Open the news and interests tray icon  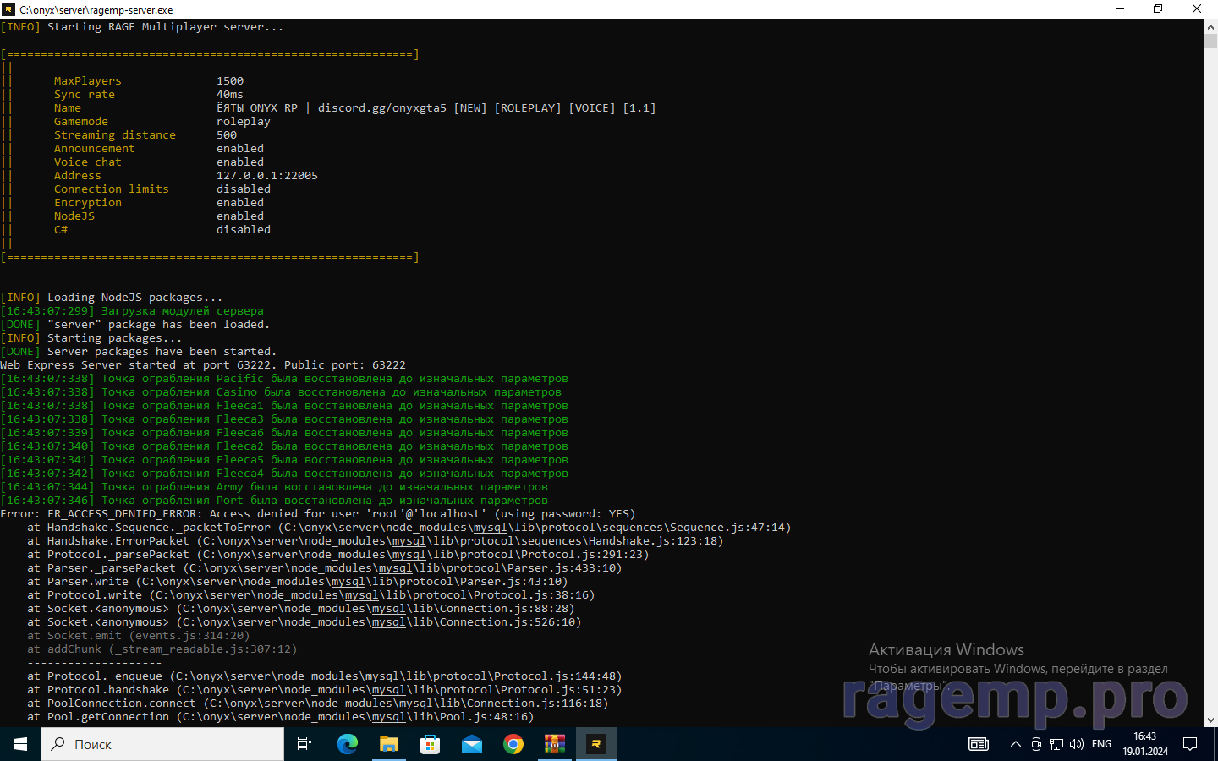(979, 744)
